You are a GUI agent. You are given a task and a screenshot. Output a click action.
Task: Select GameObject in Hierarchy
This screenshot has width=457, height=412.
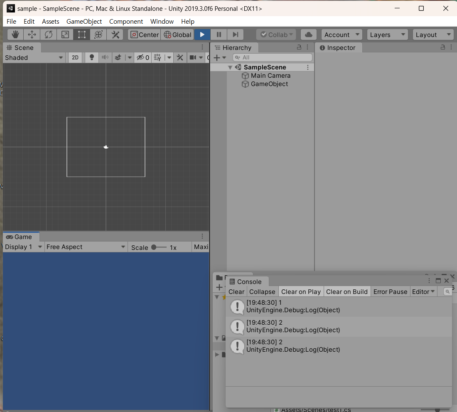(269, 84)
